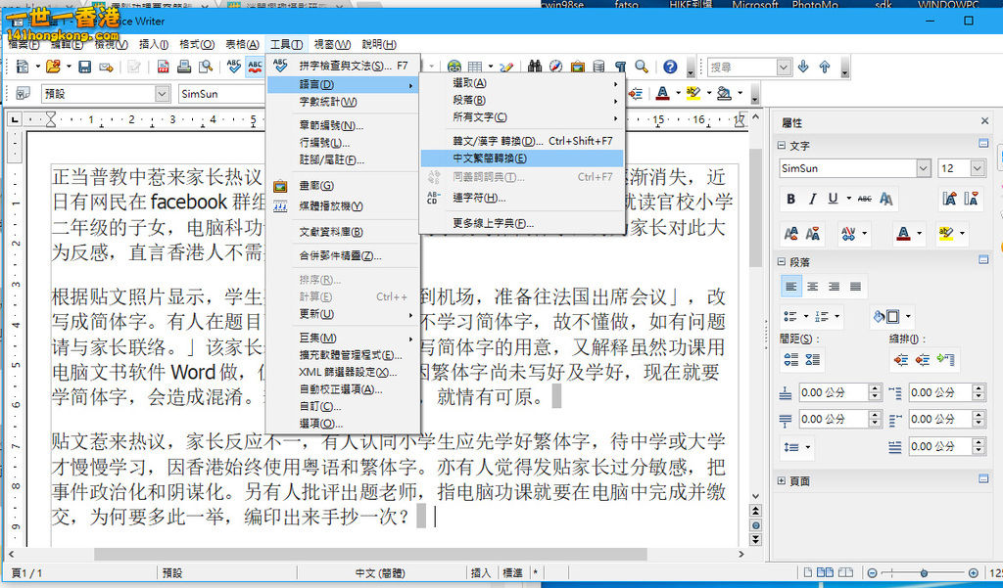Set Center alignment in sidebar
The height and width of the screenshot is (588, 1003).
pyautogui.click(x=812, y=287)
